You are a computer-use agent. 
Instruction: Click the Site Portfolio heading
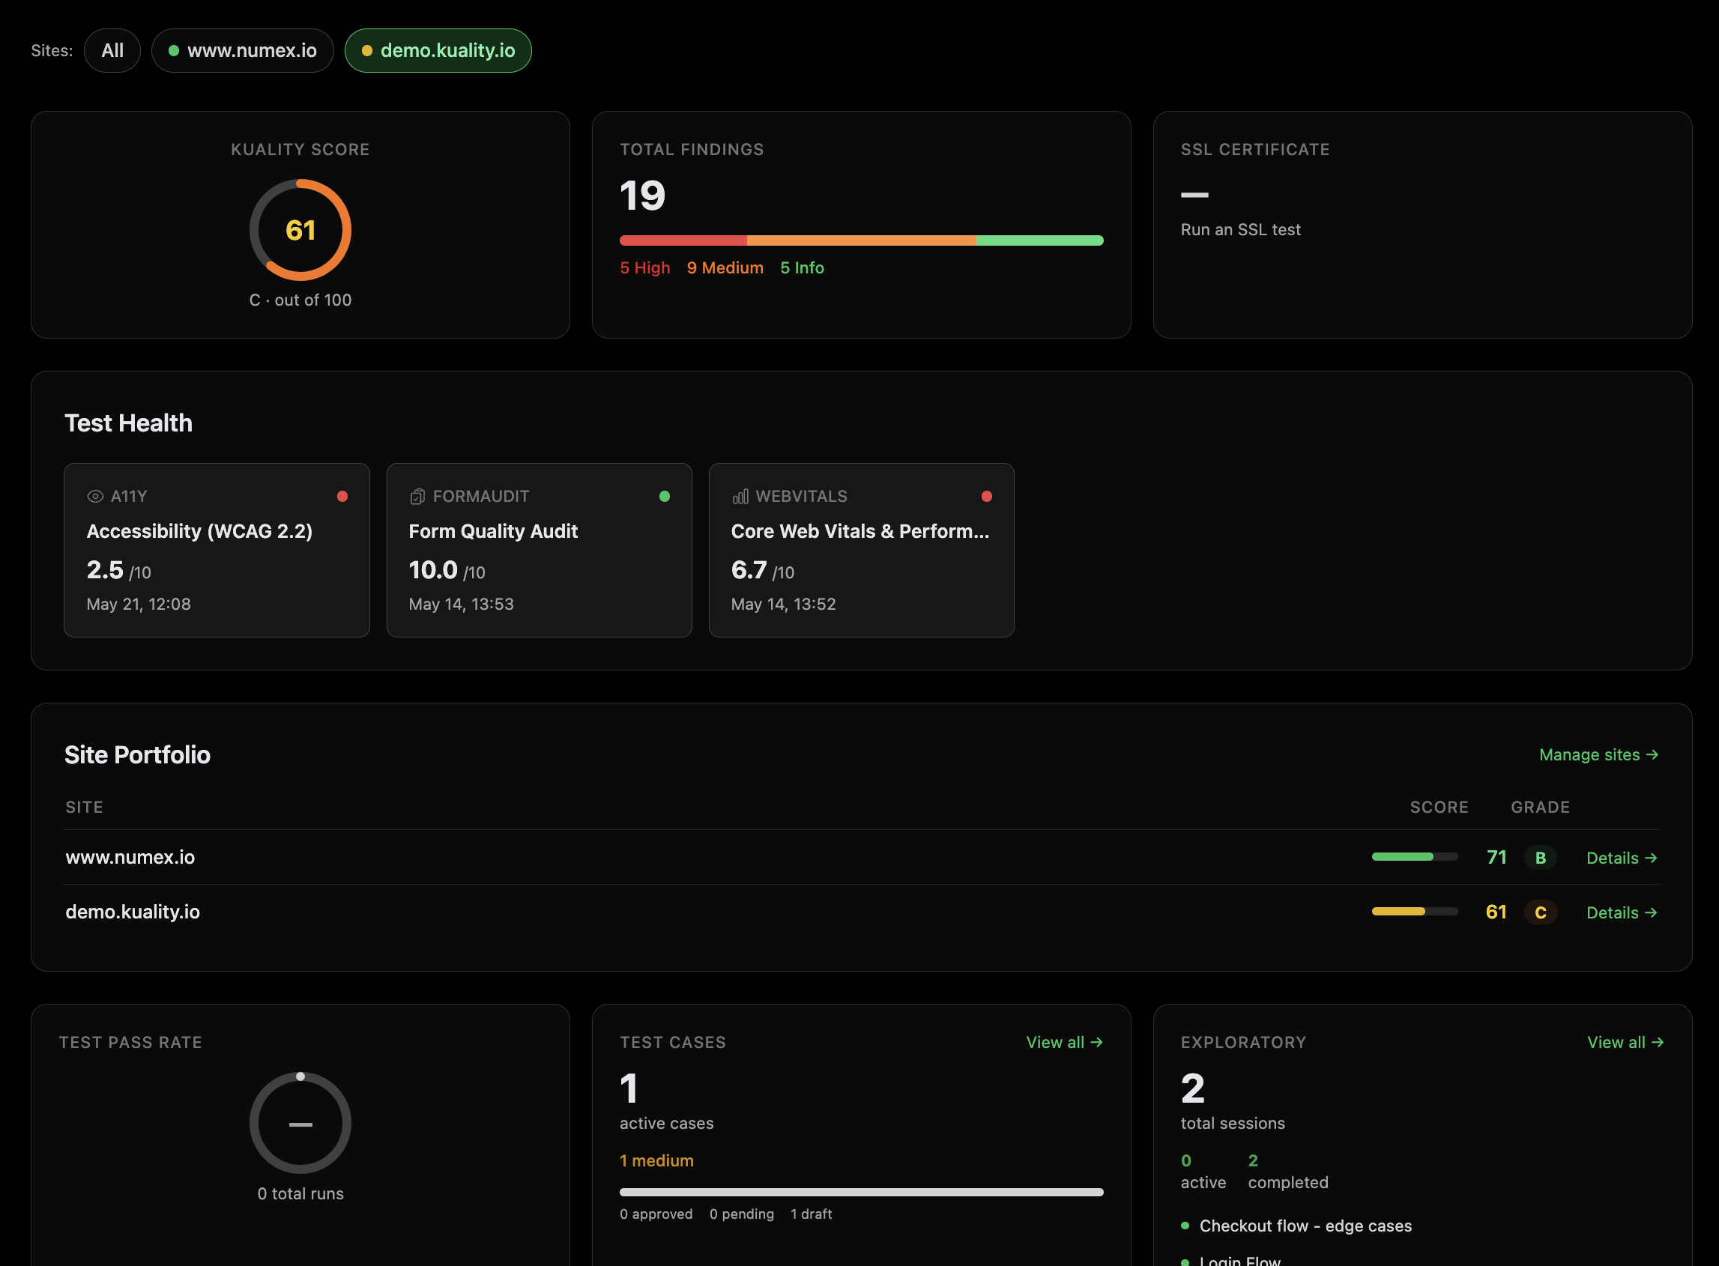[x=137, y=755]
